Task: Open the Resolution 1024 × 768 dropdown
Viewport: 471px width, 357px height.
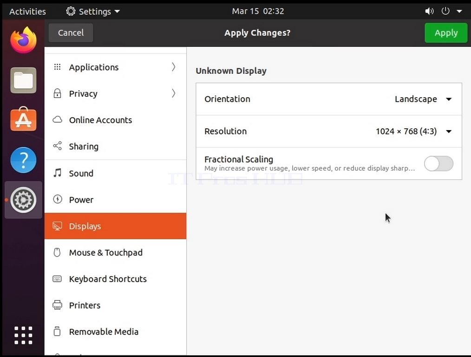Action: coord(413,132)
